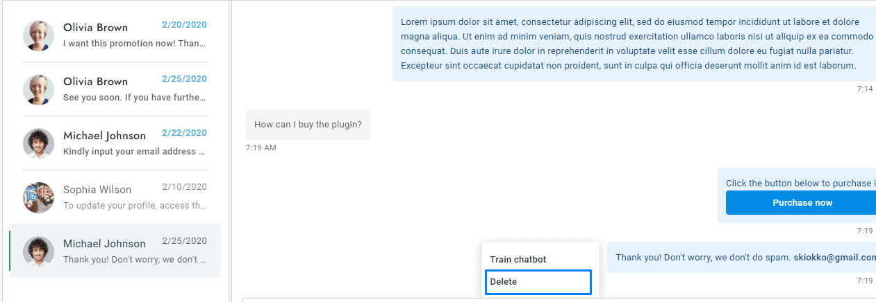Open the skiokko@gmail.com email link
This screenshot has height=302, width=876.
click(834, 258)
